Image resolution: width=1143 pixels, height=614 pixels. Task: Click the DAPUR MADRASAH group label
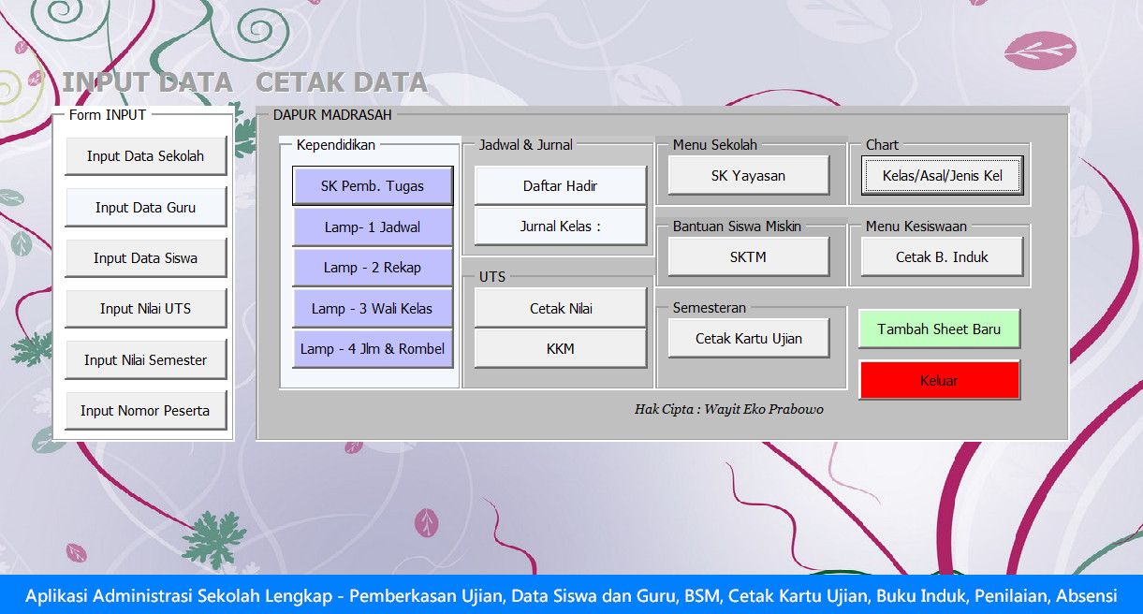[332, 115]
